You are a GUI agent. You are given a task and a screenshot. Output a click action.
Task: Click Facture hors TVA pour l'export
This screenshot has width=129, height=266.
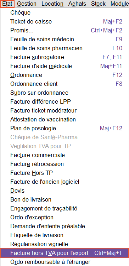point(64,253)
